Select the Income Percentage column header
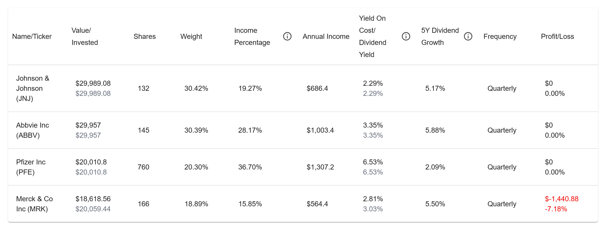 252,36
